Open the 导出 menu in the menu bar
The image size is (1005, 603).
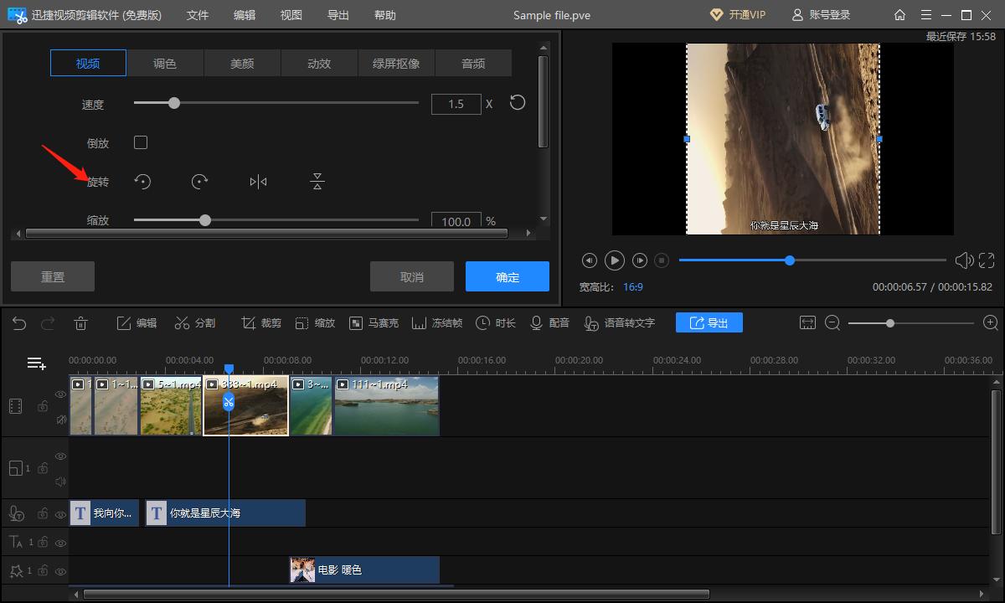[338, 15]
